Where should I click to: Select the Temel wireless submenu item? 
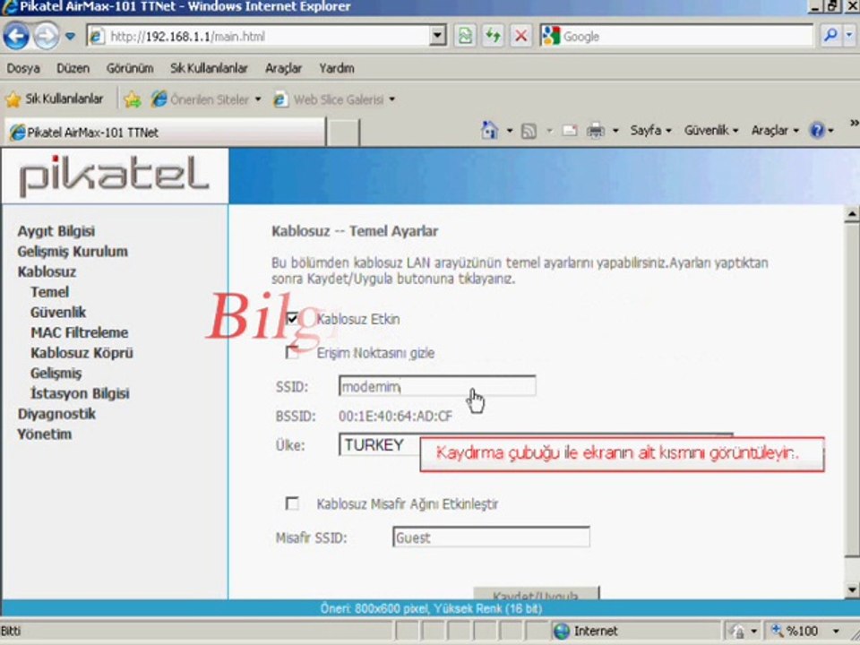coord(49,292)
